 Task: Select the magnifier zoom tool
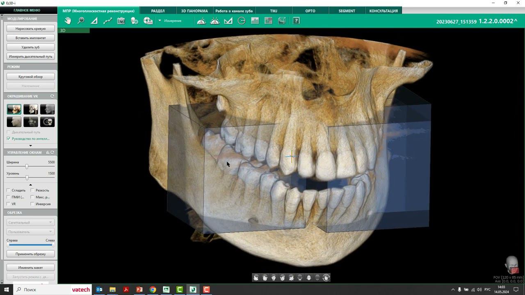tap(81, 20)
